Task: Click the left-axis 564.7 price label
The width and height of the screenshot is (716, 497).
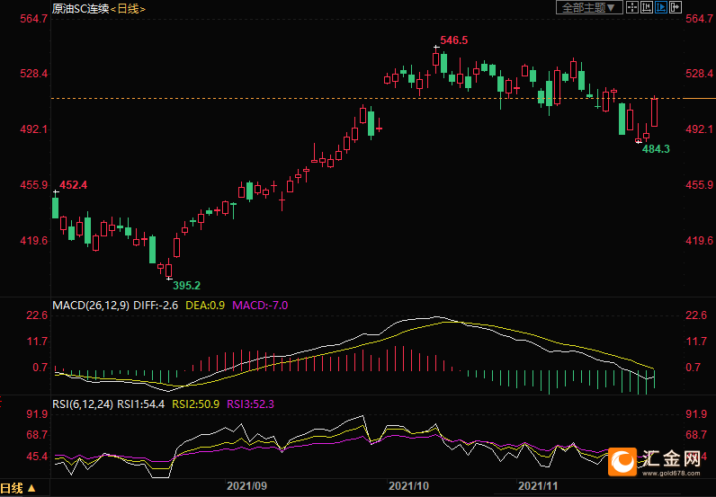Action: (34, 18)
